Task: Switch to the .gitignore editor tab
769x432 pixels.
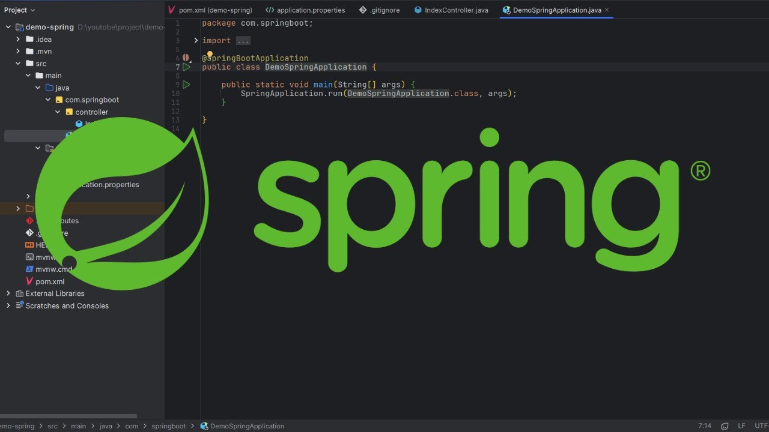Action: [x=379, y=10]
